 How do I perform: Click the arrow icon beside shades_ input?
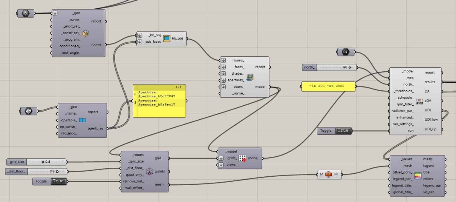point(223,73)
